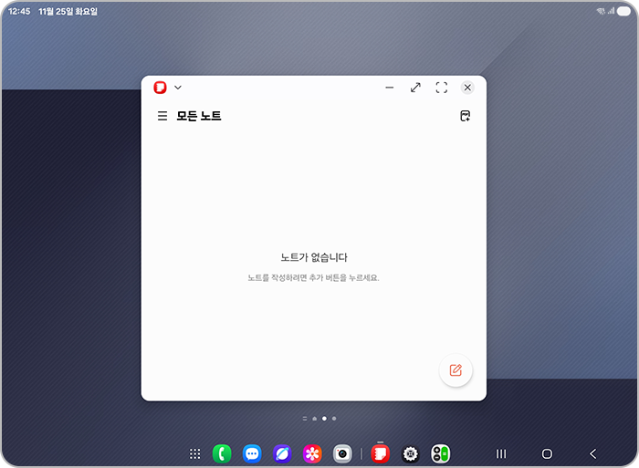Tap the date '11월 25일 화요일'
Screen dimensions: 639x468
68,12
